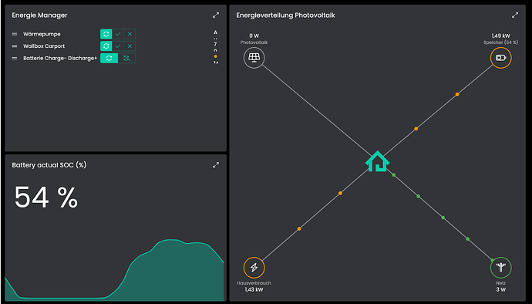
Task: Select the Batterie Charge- Discharge+ label
Action: point(60,58)
